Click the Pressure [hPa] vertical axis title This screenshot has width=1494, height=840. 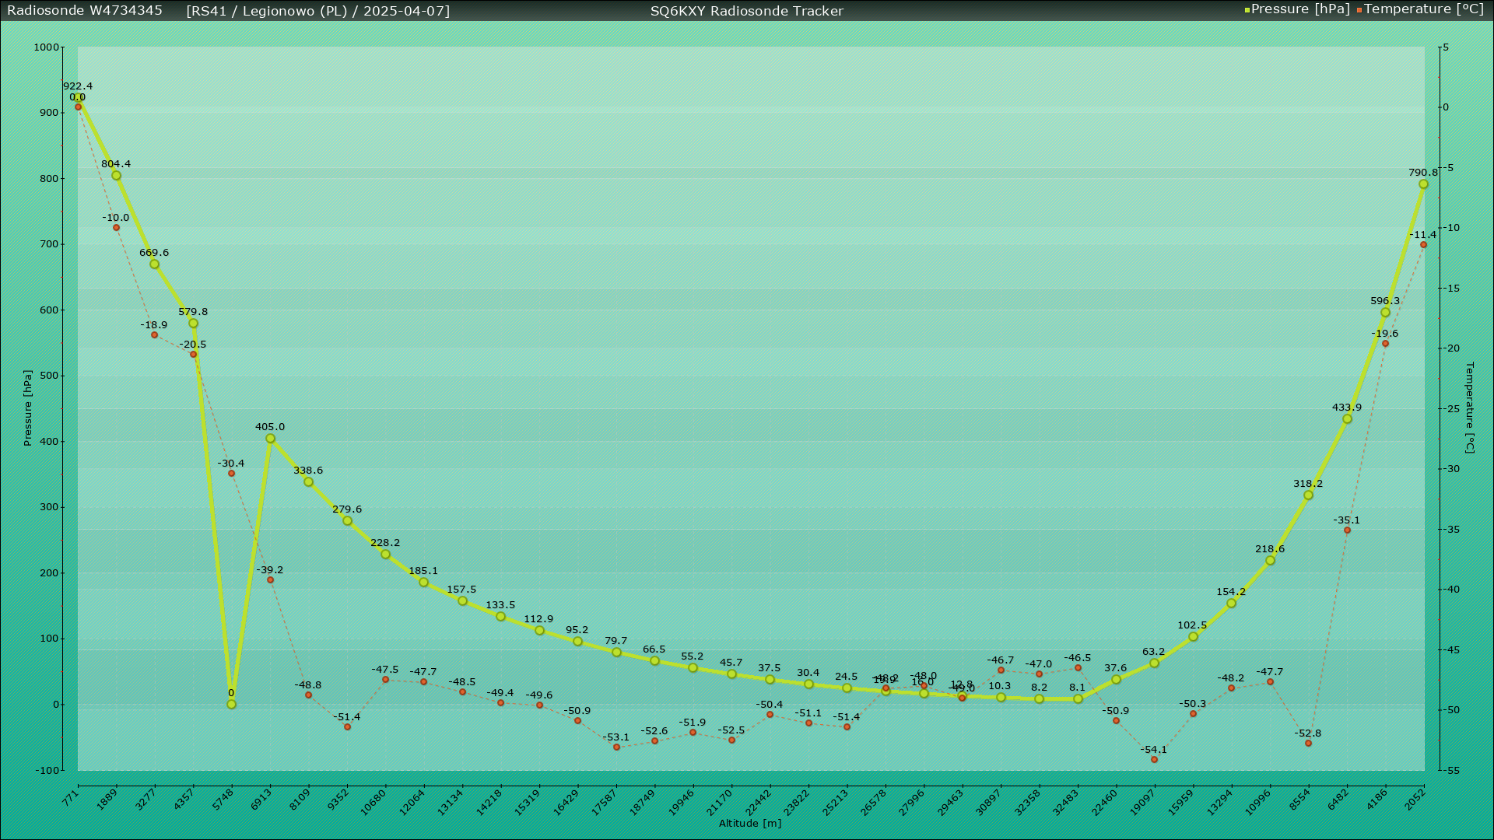[x=28, y=408]
